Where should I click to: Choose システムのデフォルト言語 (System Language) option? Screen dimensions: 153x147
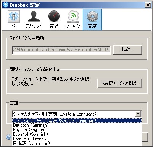point(77,121)
